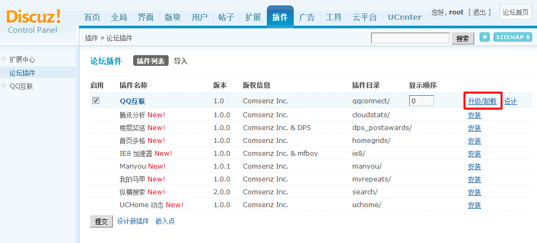This screenshot has width=537, height=243.
Task: Install the UCHome 动态 plugin
Action: click(x=474, y=205)
